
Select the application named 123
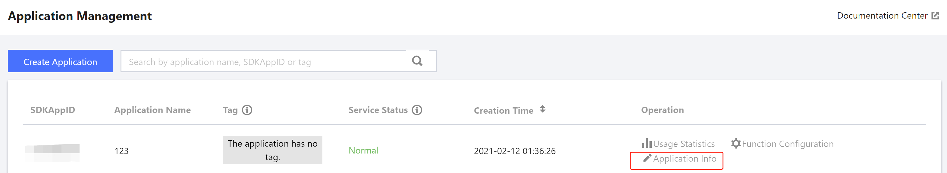[x=121, y=151]
